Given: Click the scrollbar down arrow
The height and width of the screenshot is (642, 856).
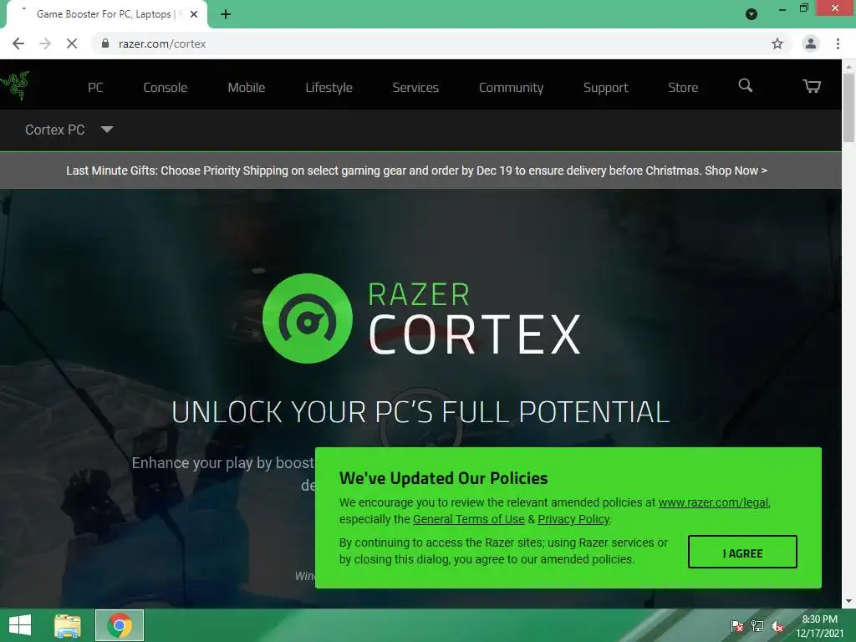Looking at the screenshot, I should (x=849, y=601).
